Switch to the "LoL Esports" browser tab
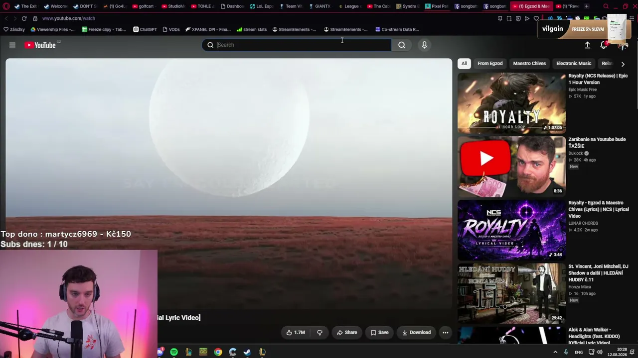 [261, 6]
